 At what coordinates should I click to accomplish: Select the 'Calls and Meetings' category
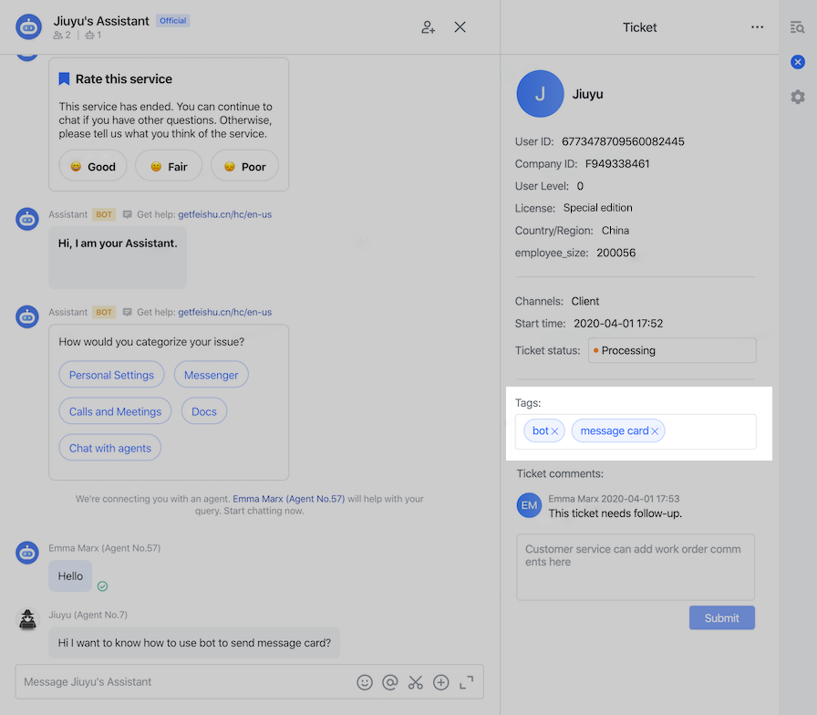tap(115, 411)
